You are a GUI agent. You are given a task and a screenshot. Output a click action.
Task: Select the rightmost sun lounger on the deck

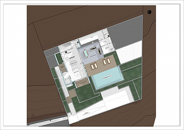(x=109, y=61)
